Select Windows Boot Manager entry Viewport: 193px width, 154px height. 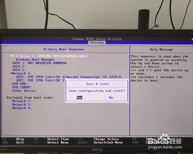coord(35,60)
